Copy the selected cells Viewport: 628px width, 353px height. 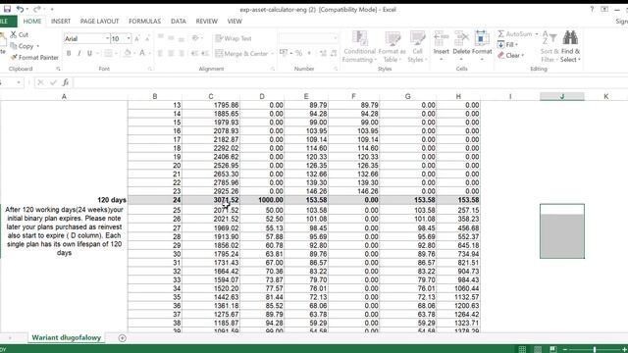[23, 46]
